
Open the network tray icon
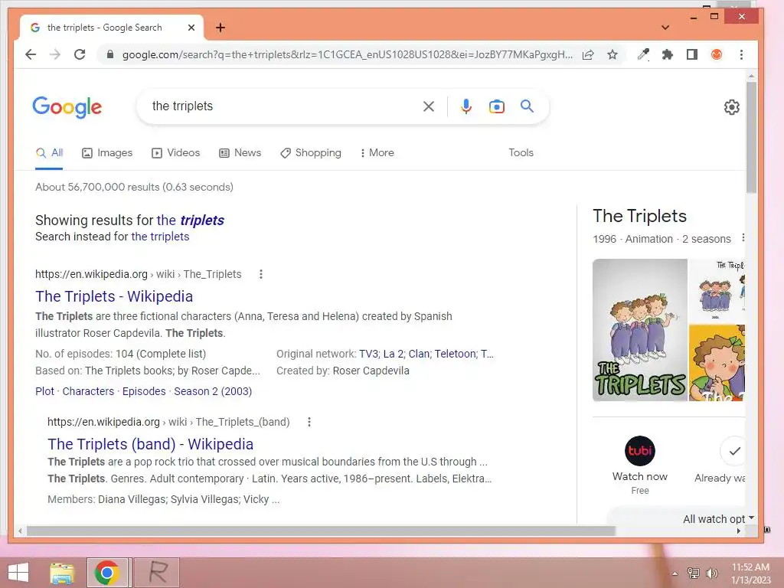pos(694,573)
